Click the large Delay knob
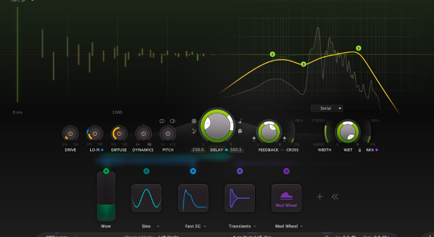The width and height of the screenshot is (434, 237). [x=217, y=125]
